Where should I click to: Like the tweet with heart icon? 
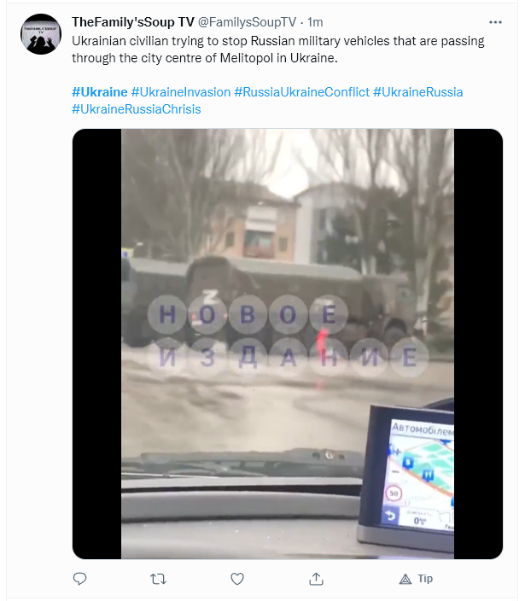click(237, 579)
